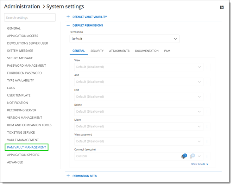Viewport: 233px width, 186px height.
Task: Open Version Management settings
Action: [x=25, y=118]
